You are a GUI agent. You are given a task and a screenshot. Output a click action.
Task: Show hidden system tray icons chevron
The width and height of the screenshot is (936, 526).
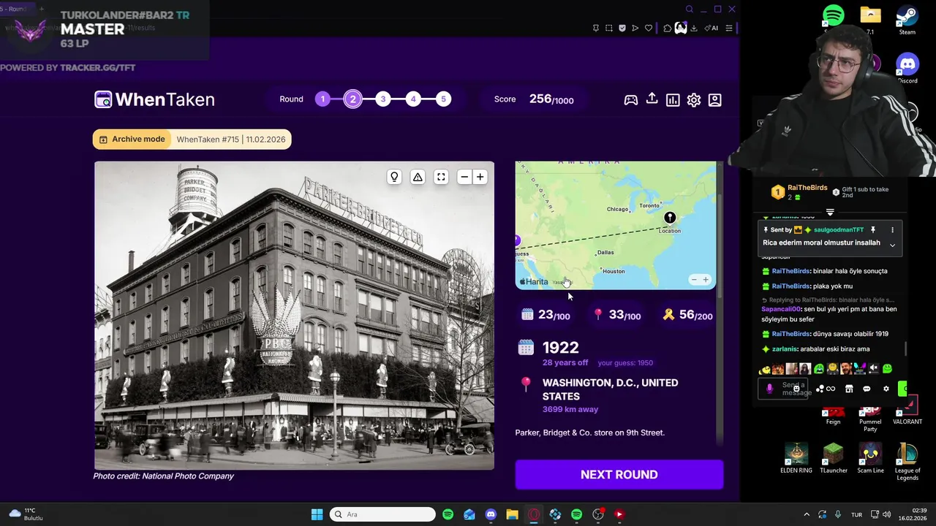(x=807, y=514)
